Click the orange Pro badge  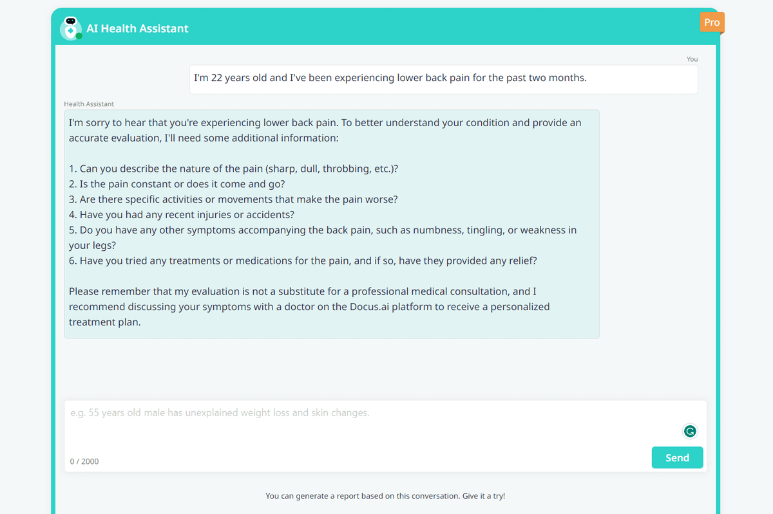[x=712, y=23]
